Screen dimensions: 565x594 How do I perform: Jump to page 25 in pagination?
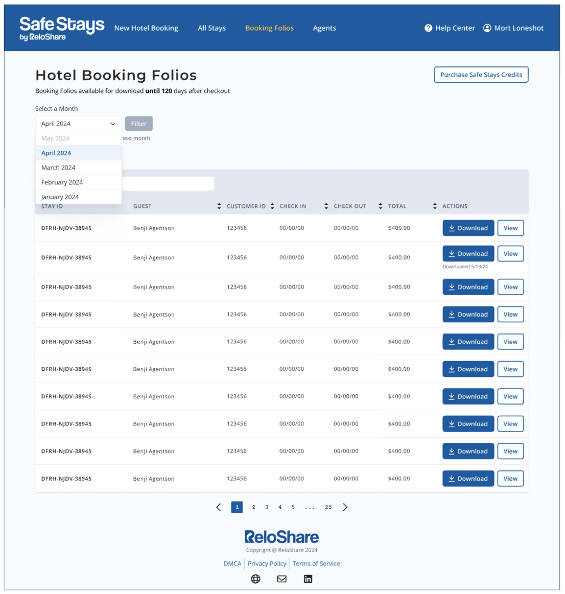(x=328, y=507)
